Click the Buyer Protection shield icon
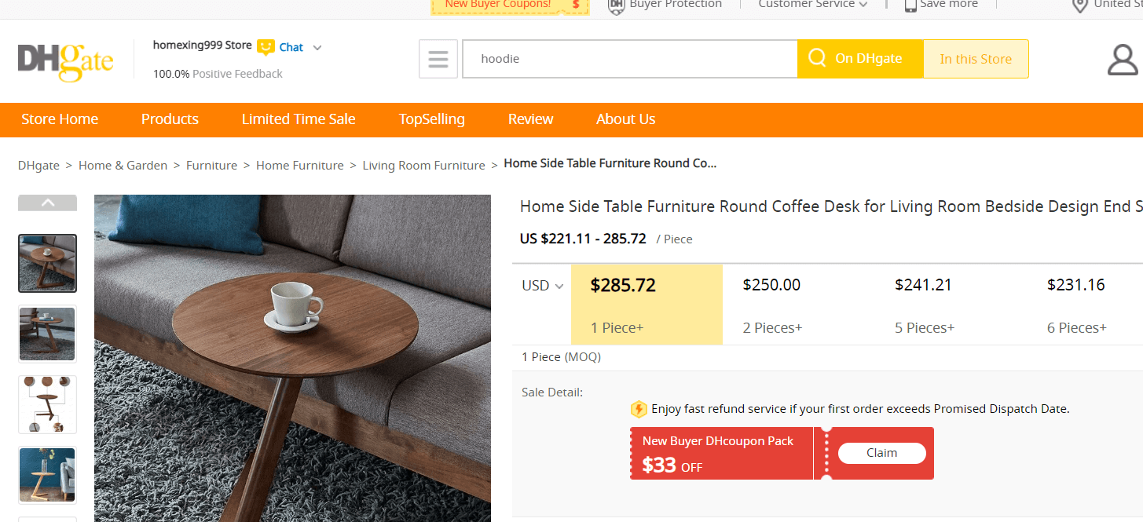The image size is (1143, 522). [617, 5]
